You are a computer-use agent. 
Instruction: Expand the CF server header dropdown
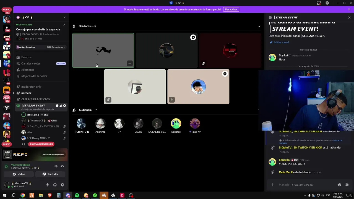pos(64,17)
